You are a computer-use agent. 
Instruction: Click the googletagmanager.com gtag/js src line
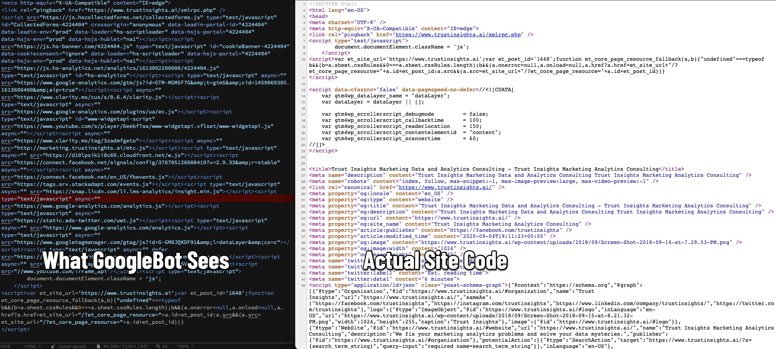(x=145, y=242)
